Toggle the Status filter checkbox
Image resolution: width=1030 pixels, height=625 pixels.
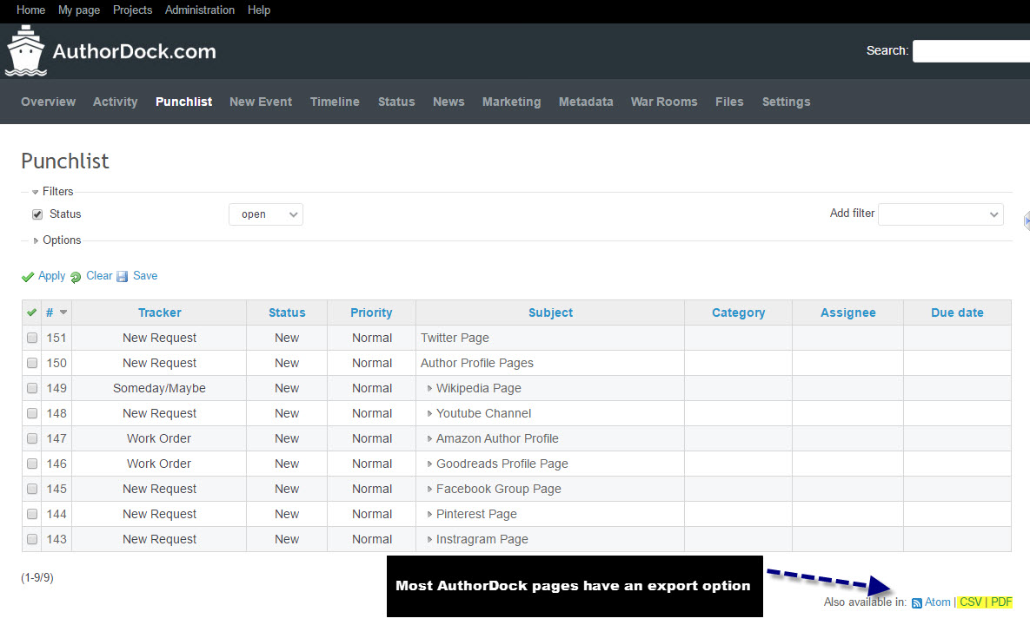pos(37,214)
